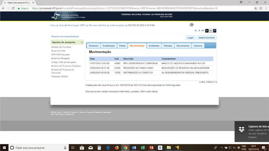Open Excel from the taskbar
Viewport: 269px width, 151px height.
click(143, 148)
